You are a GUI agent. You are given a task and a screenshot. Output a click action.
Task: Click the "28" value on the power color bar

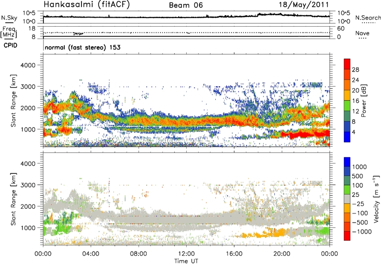point(355,70)
